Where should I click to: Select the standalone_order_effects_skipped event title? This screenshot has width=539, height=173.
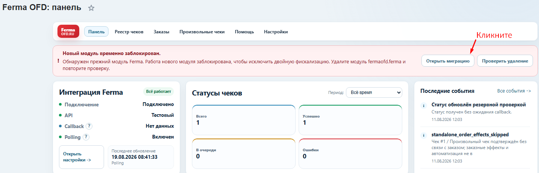pyautogui.click(x=470, y=134)
